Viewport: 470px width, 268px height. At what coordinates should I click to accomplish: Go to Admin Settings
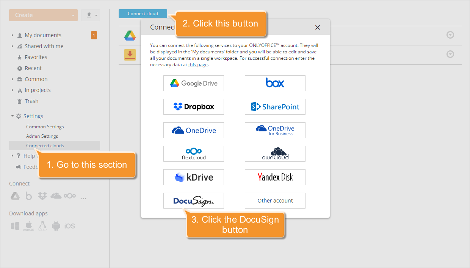(42, 136)
